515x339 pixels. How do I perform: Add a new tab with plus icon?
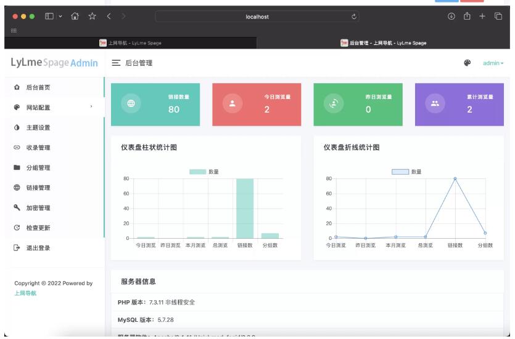coord(482,16)
